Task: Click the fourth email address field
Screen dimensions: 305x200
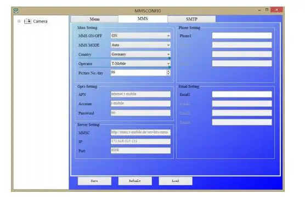Action: [242, 122]
